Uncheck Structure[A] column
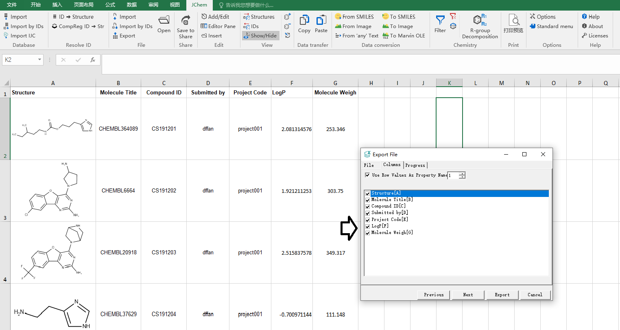 [367, 193]
